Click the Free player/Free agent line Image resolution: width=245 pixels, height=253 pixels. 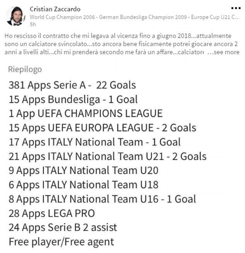click(61, 242)
